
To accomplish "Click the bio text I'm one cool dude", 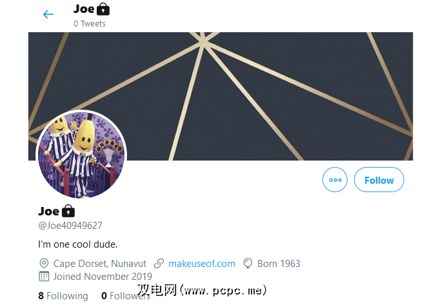I will pyautogui.click(x=77, y=244).
